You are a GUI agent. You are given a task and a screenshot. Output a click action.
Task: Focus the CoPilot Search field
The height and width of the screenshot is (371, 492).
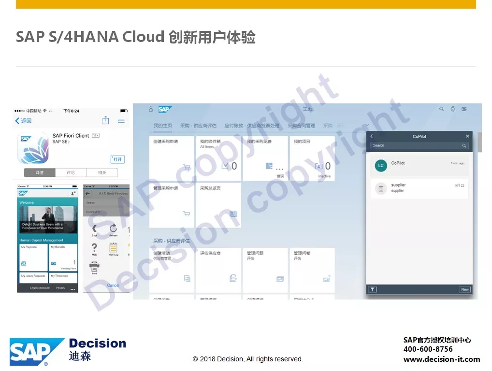419,145
